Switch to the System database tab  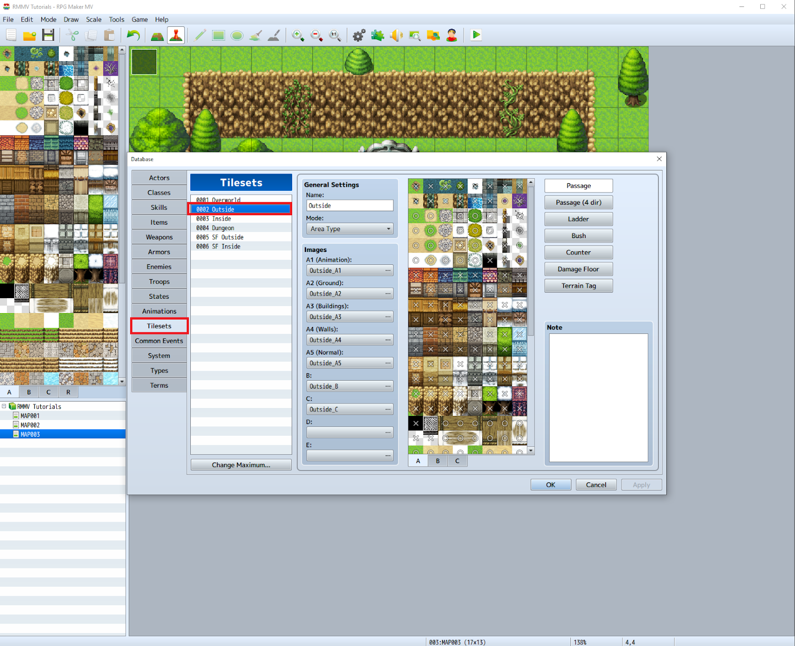[159, 356]
